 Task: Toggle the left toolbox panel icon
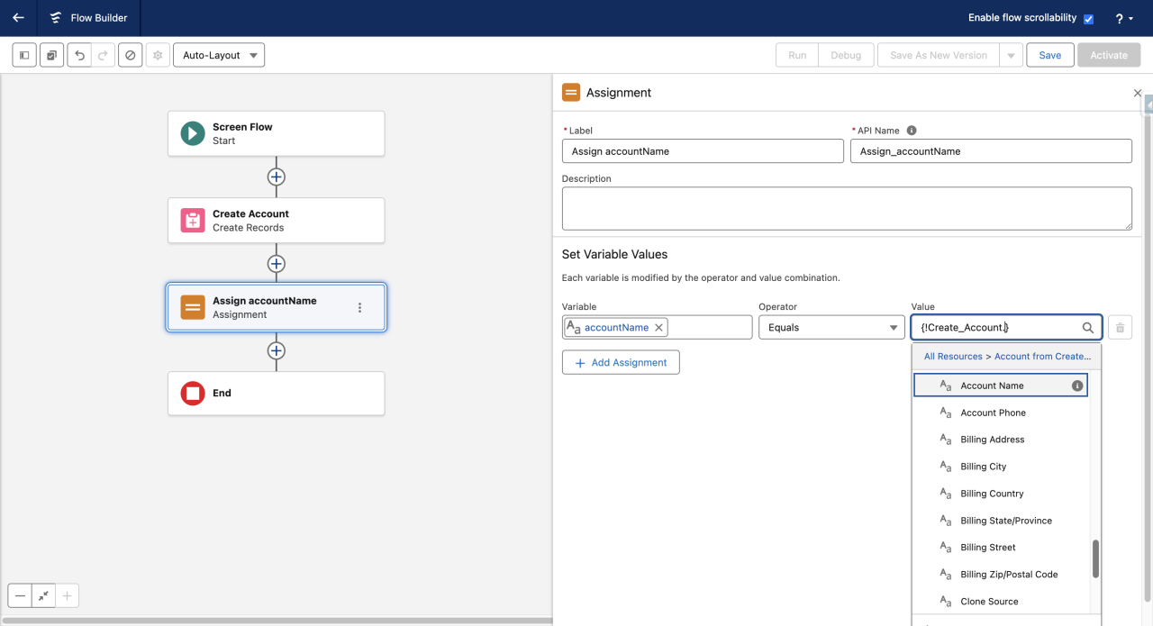click(x=23, y=55)
